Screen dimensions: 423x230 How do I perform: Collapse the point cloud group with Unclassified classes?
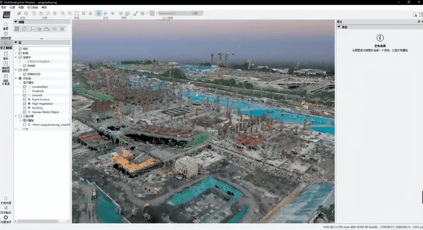click(x=16, y=78)
